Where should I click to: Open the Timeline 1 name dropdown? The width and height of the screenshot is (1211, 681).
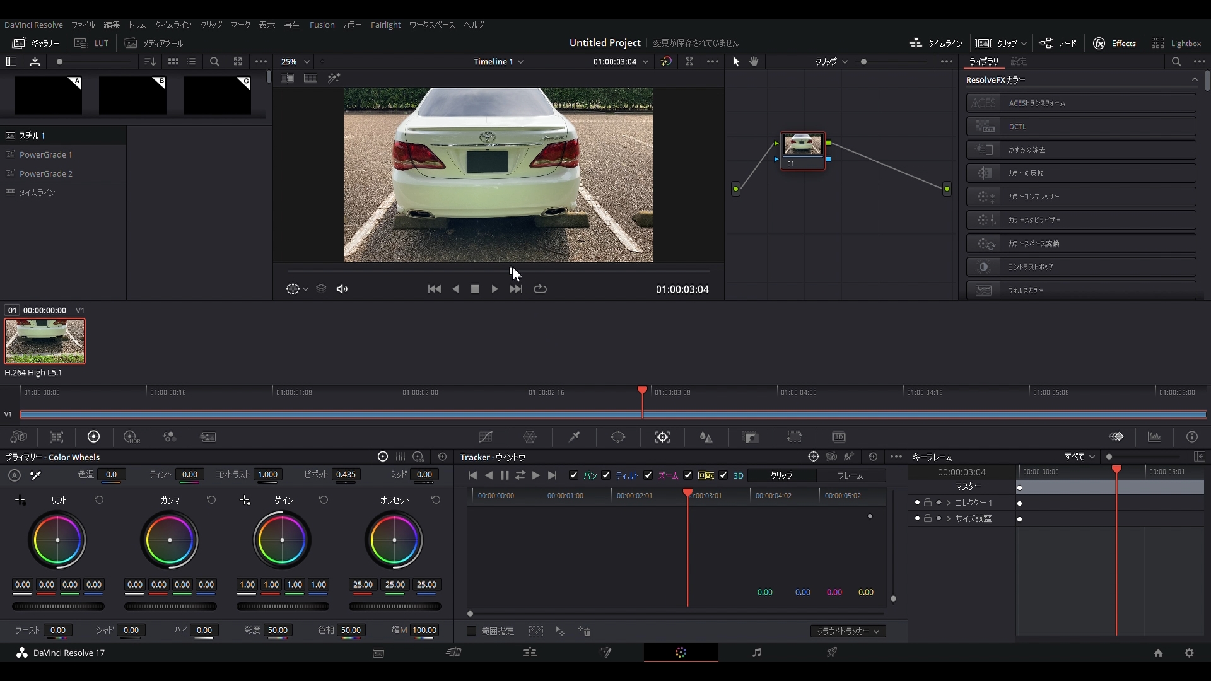coord(498,61)
